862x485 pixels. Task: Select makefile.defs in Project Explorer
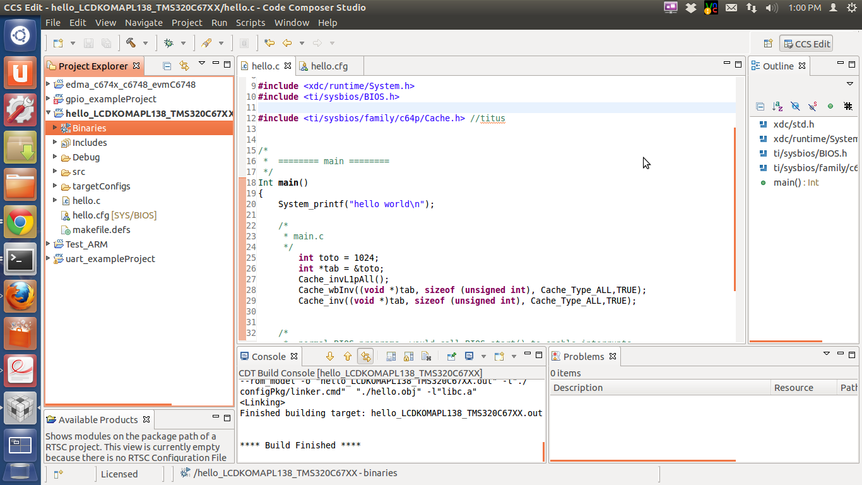pos(101,229)
